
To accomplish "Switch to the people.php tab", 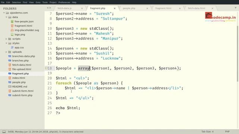I will (129, 8).
